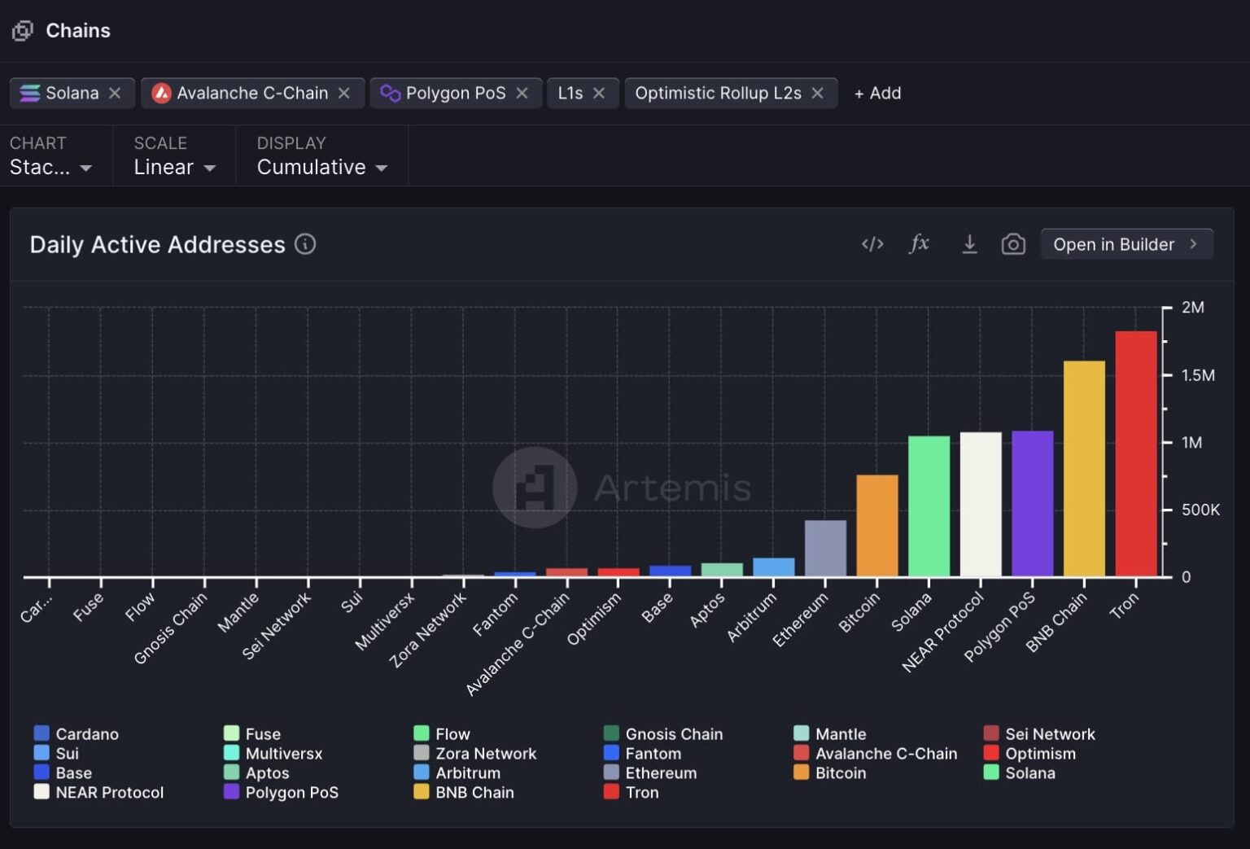The height and width of the screenshot is (849, 1250).
Task: Remove the Optimistic Rollup L2s chip
Action: coord(818,93)
